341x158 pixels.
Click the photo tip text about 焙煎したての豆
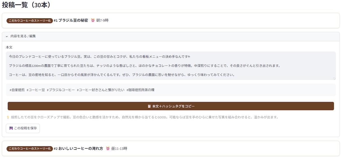pos(145,117)
